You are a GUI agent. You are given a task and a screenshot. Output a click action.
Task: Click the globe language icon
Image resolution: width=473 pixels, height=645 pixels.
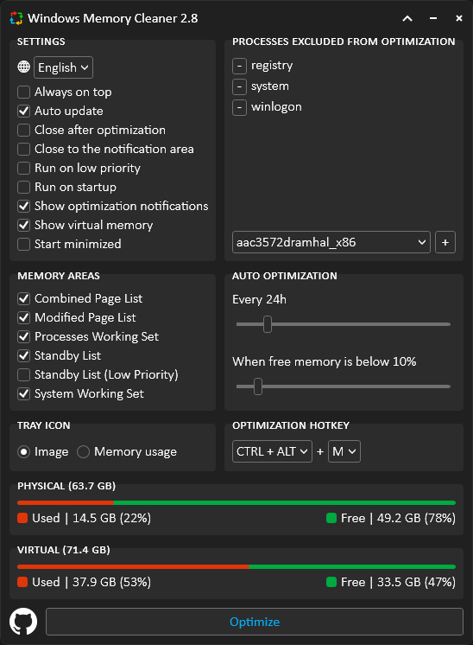coord(24,67)
